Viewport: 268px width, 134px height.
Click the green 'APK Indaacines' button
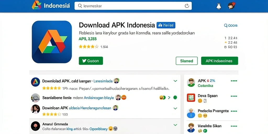pyautogui.click(x=220, y=61)
